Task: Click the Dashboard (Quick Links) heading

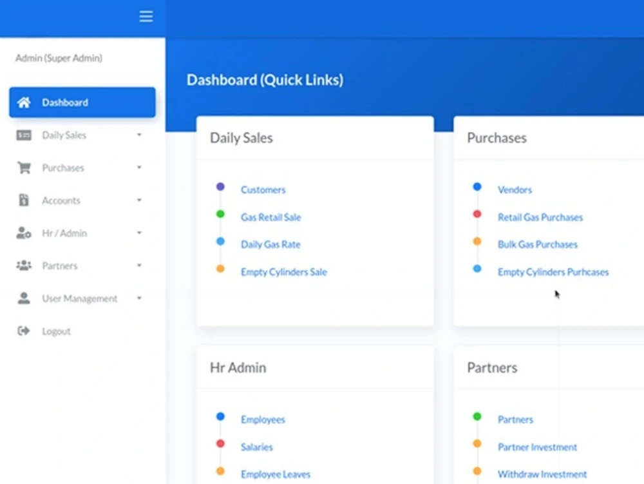Action: point(265,80)
